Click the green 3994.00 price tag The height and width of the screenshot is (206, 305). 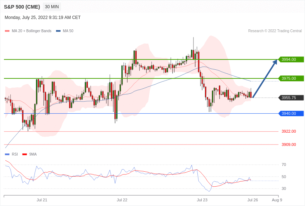[x=291, y=59]
